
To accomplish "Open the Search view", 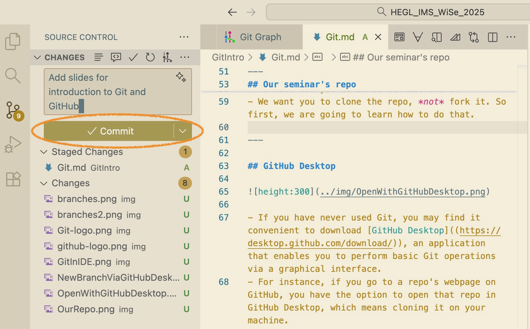I will tap(13, 76).
